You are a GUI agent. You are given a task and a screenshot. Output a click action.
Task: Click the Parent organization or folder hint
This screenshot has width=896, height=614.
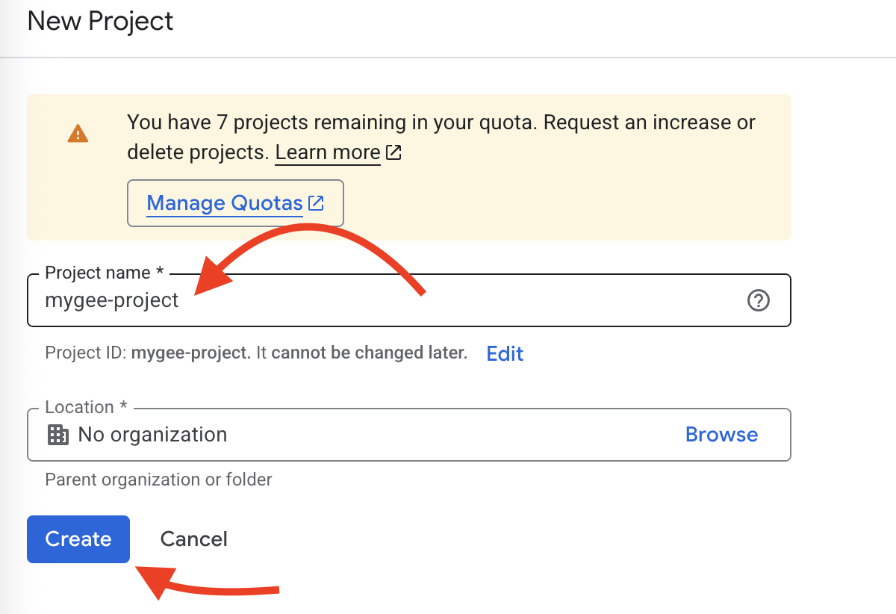click(158, 480)
